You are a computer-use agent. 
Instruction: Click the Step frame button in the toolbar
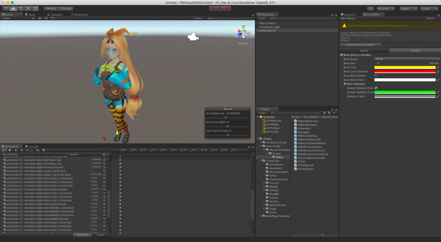coord(228,9)
